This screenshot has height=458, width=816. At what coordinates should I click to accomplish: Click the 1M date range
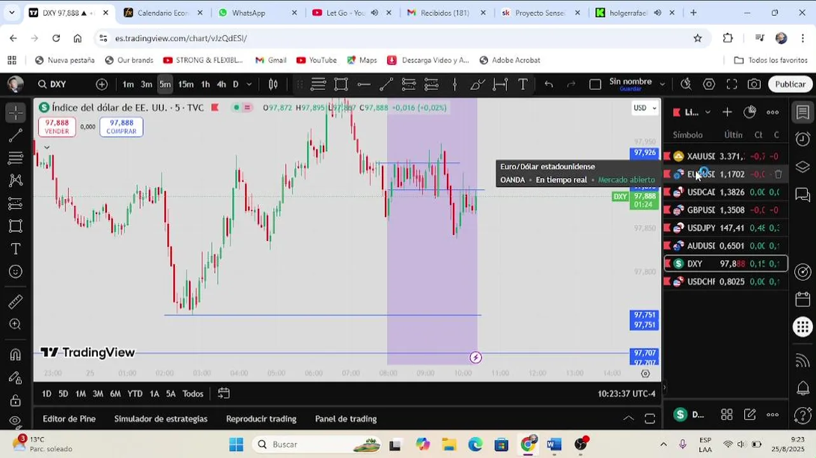pyautogui.click(x=80, y=394)
